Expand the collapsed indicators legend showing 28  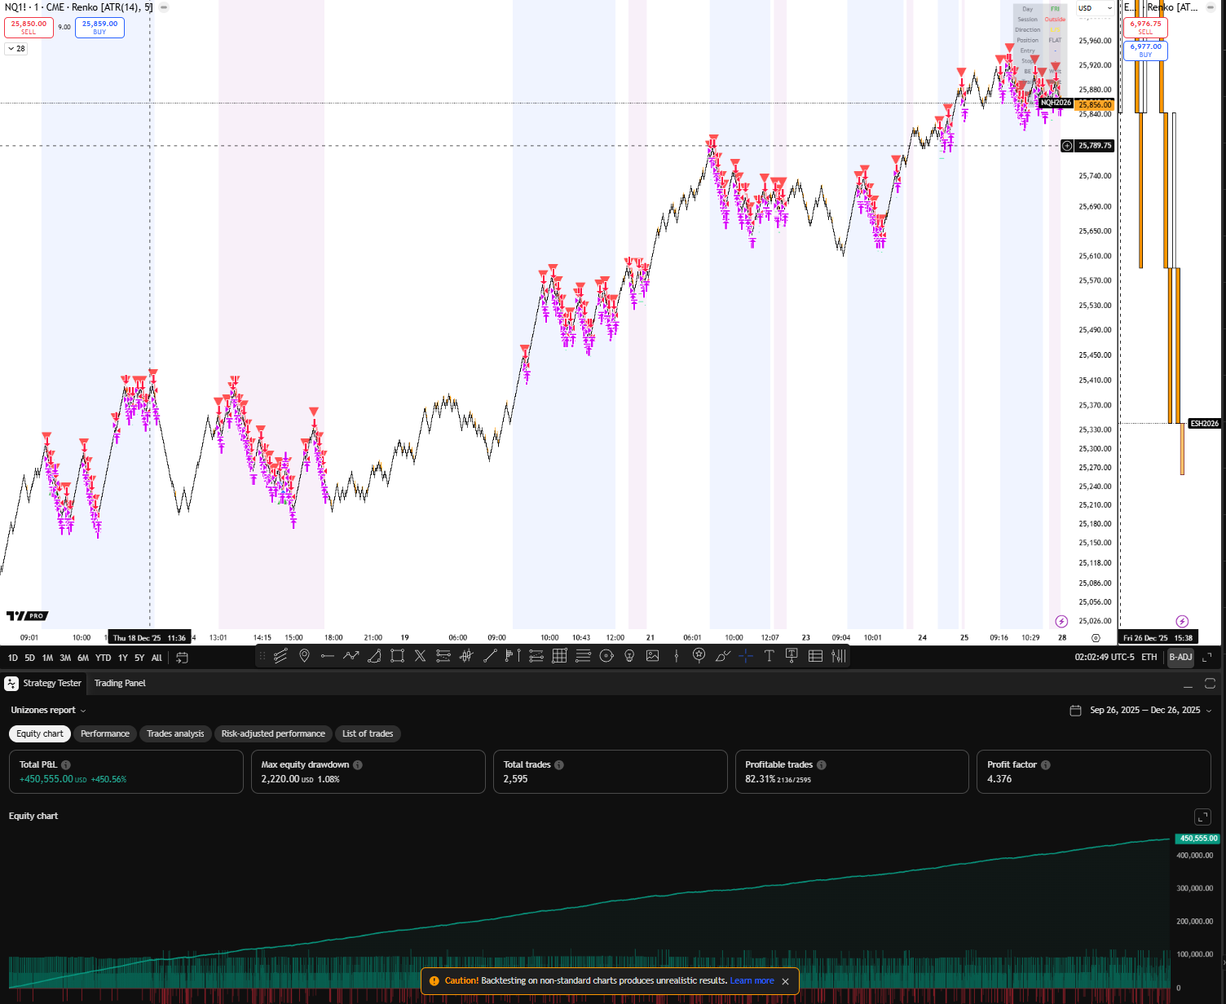click(x=16, y=49)
